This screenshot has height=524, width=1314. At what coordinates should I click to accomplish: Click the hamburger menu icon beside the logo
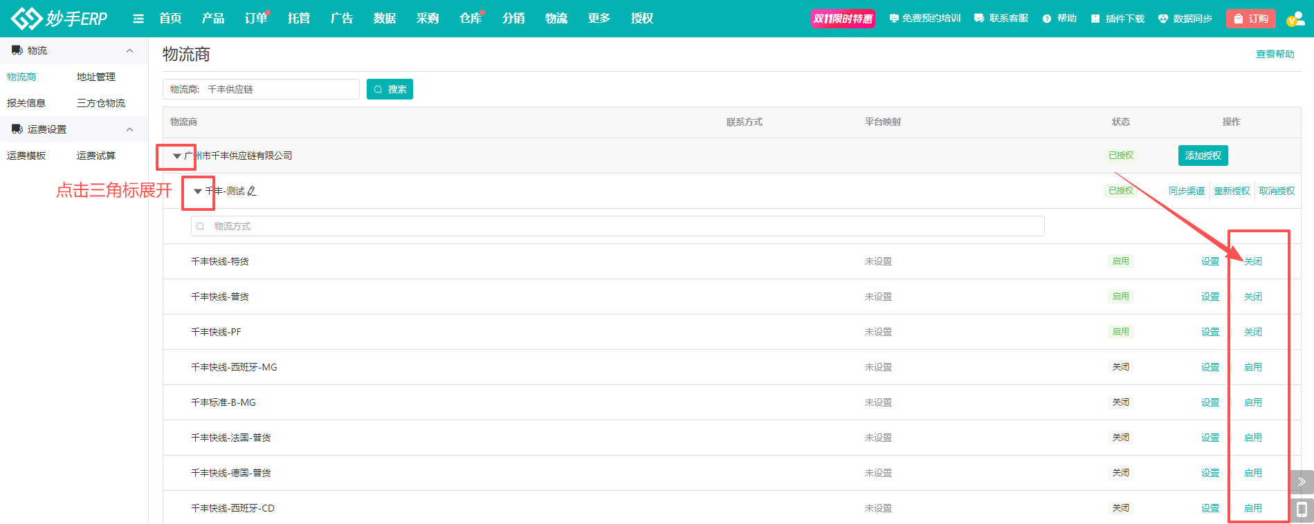tap(138, 19)
